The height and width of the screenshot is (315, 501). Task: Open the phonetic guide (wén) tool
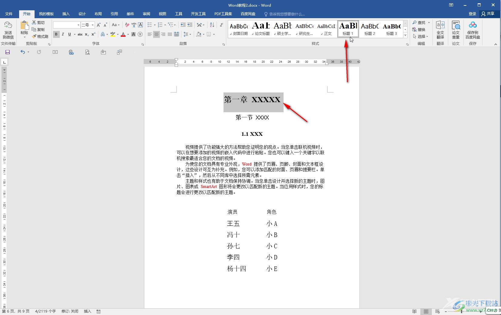tap(134, 25)
